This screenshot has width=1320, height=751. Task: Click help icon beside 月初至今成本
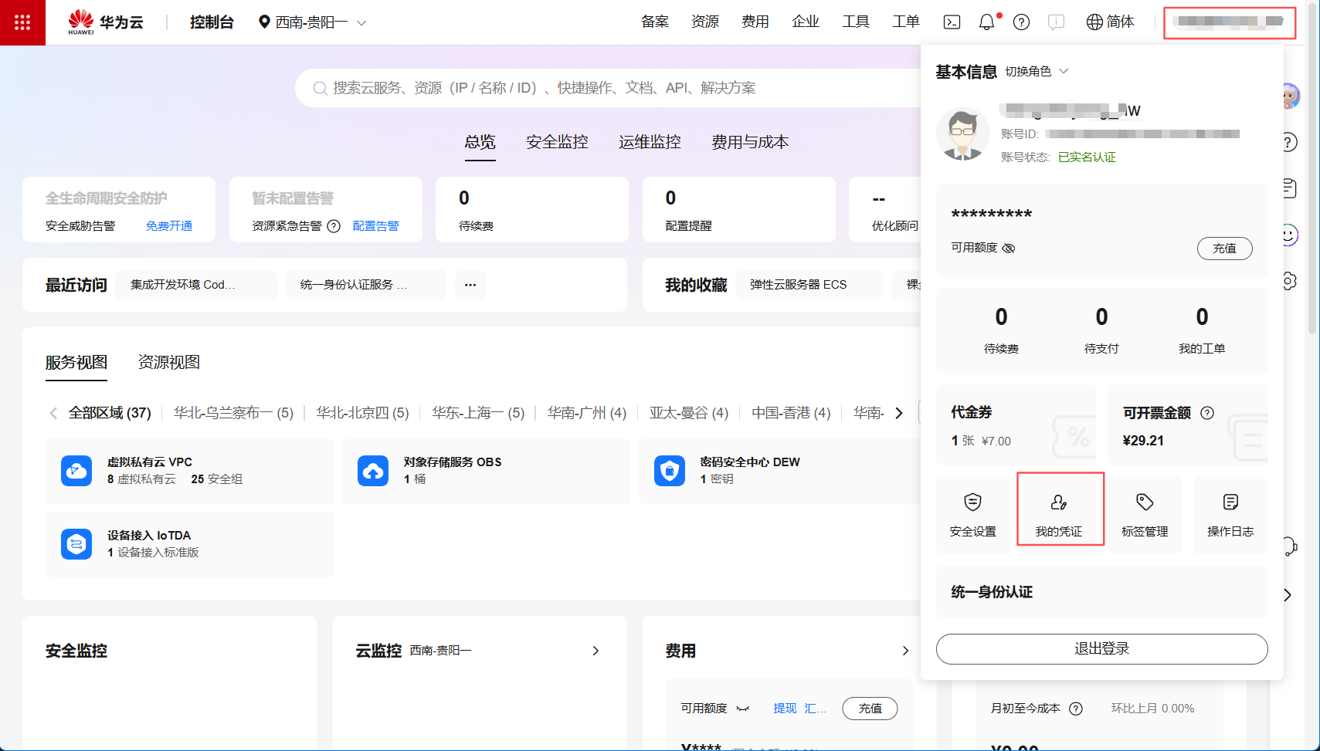(x=1076, y=709)
